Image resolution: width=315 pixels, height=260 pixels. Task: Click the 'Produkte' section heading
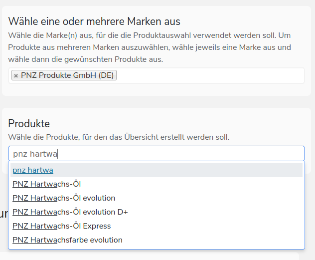[x=29, y=123]
